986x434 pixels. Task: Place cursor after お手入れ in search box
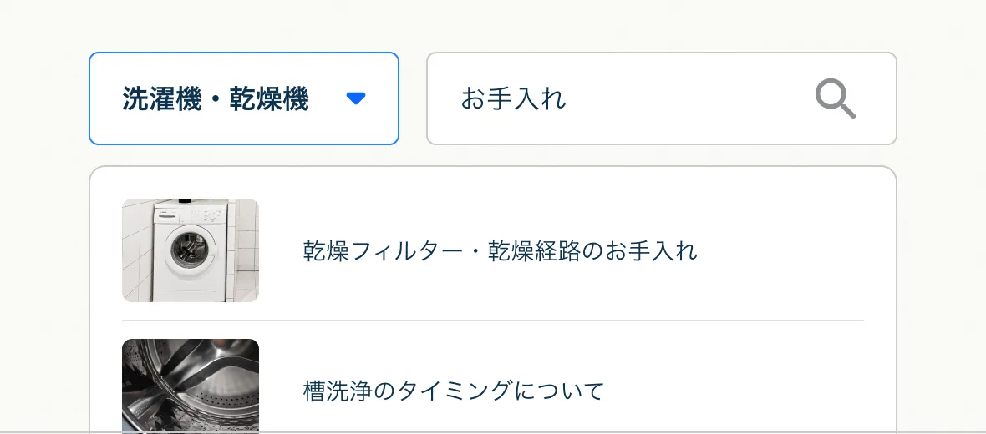568,98
